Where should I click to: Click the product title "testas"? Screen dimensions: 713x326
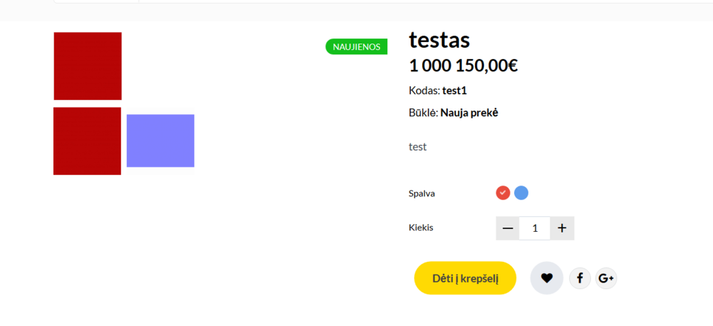click(439, 40)
